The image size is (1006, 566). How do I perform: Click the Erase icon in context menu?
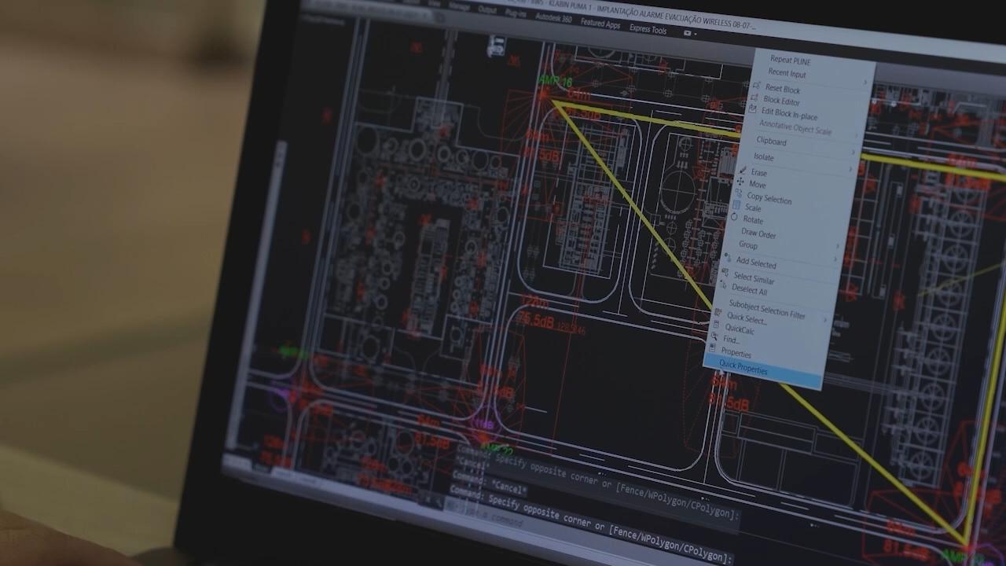point(743,171)
